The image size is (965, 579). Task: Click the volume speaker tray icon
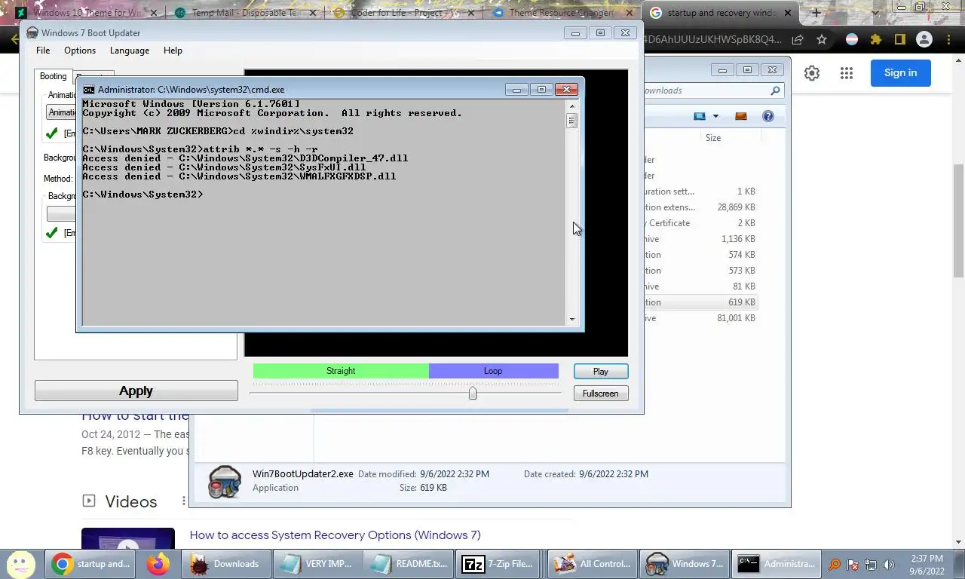click(889, 564)
